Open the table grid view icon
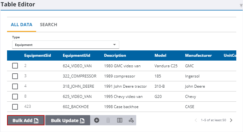The height and width of the screenshot is (132, 243). point(120,120)
